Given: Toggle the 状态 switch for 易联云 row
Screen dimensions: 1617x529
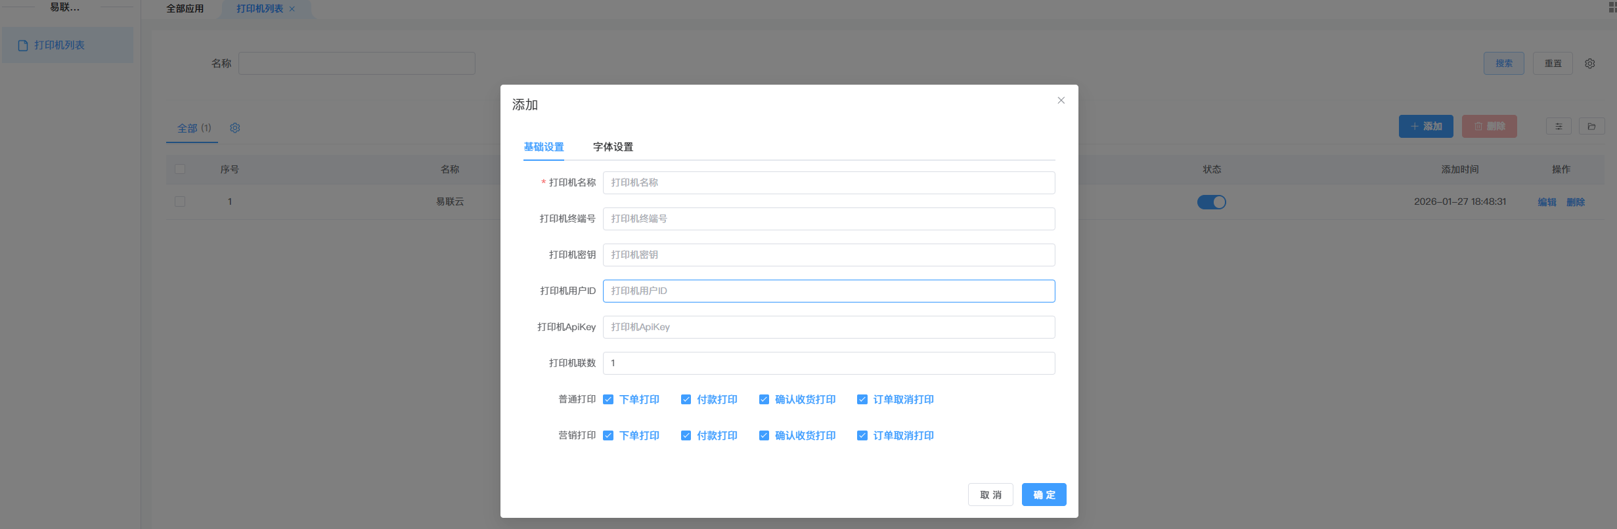Looking at the screenshot, I should tap(1212, 202).
